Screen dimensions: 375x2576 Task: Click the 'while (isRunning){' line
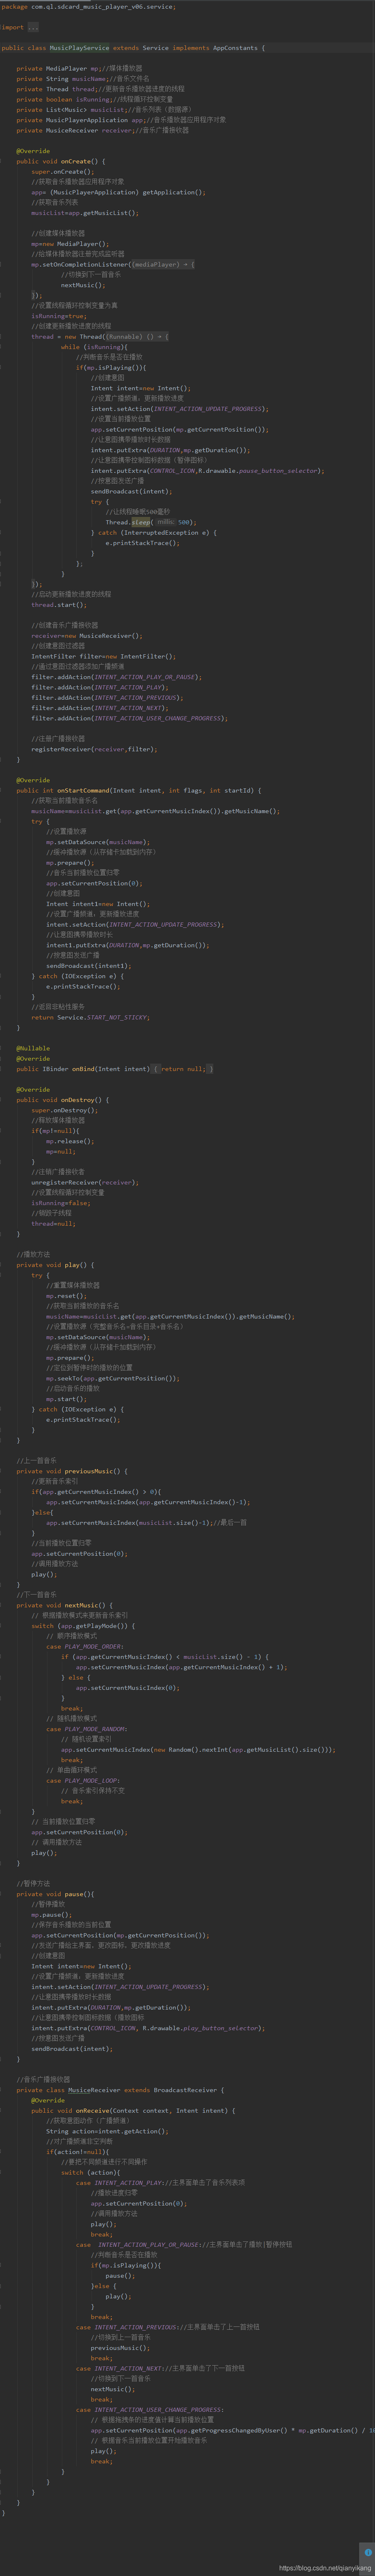coord(94,347)
